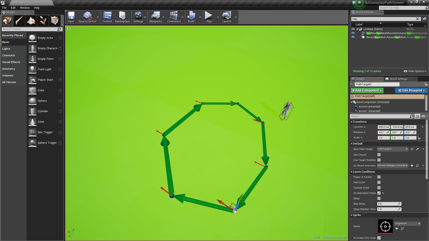Image resolution: width=429 pixels, height=241 pixels.
Task: Click the Cinematics toolbar icon
Action: pyautogui.click(x=174, y=16)
